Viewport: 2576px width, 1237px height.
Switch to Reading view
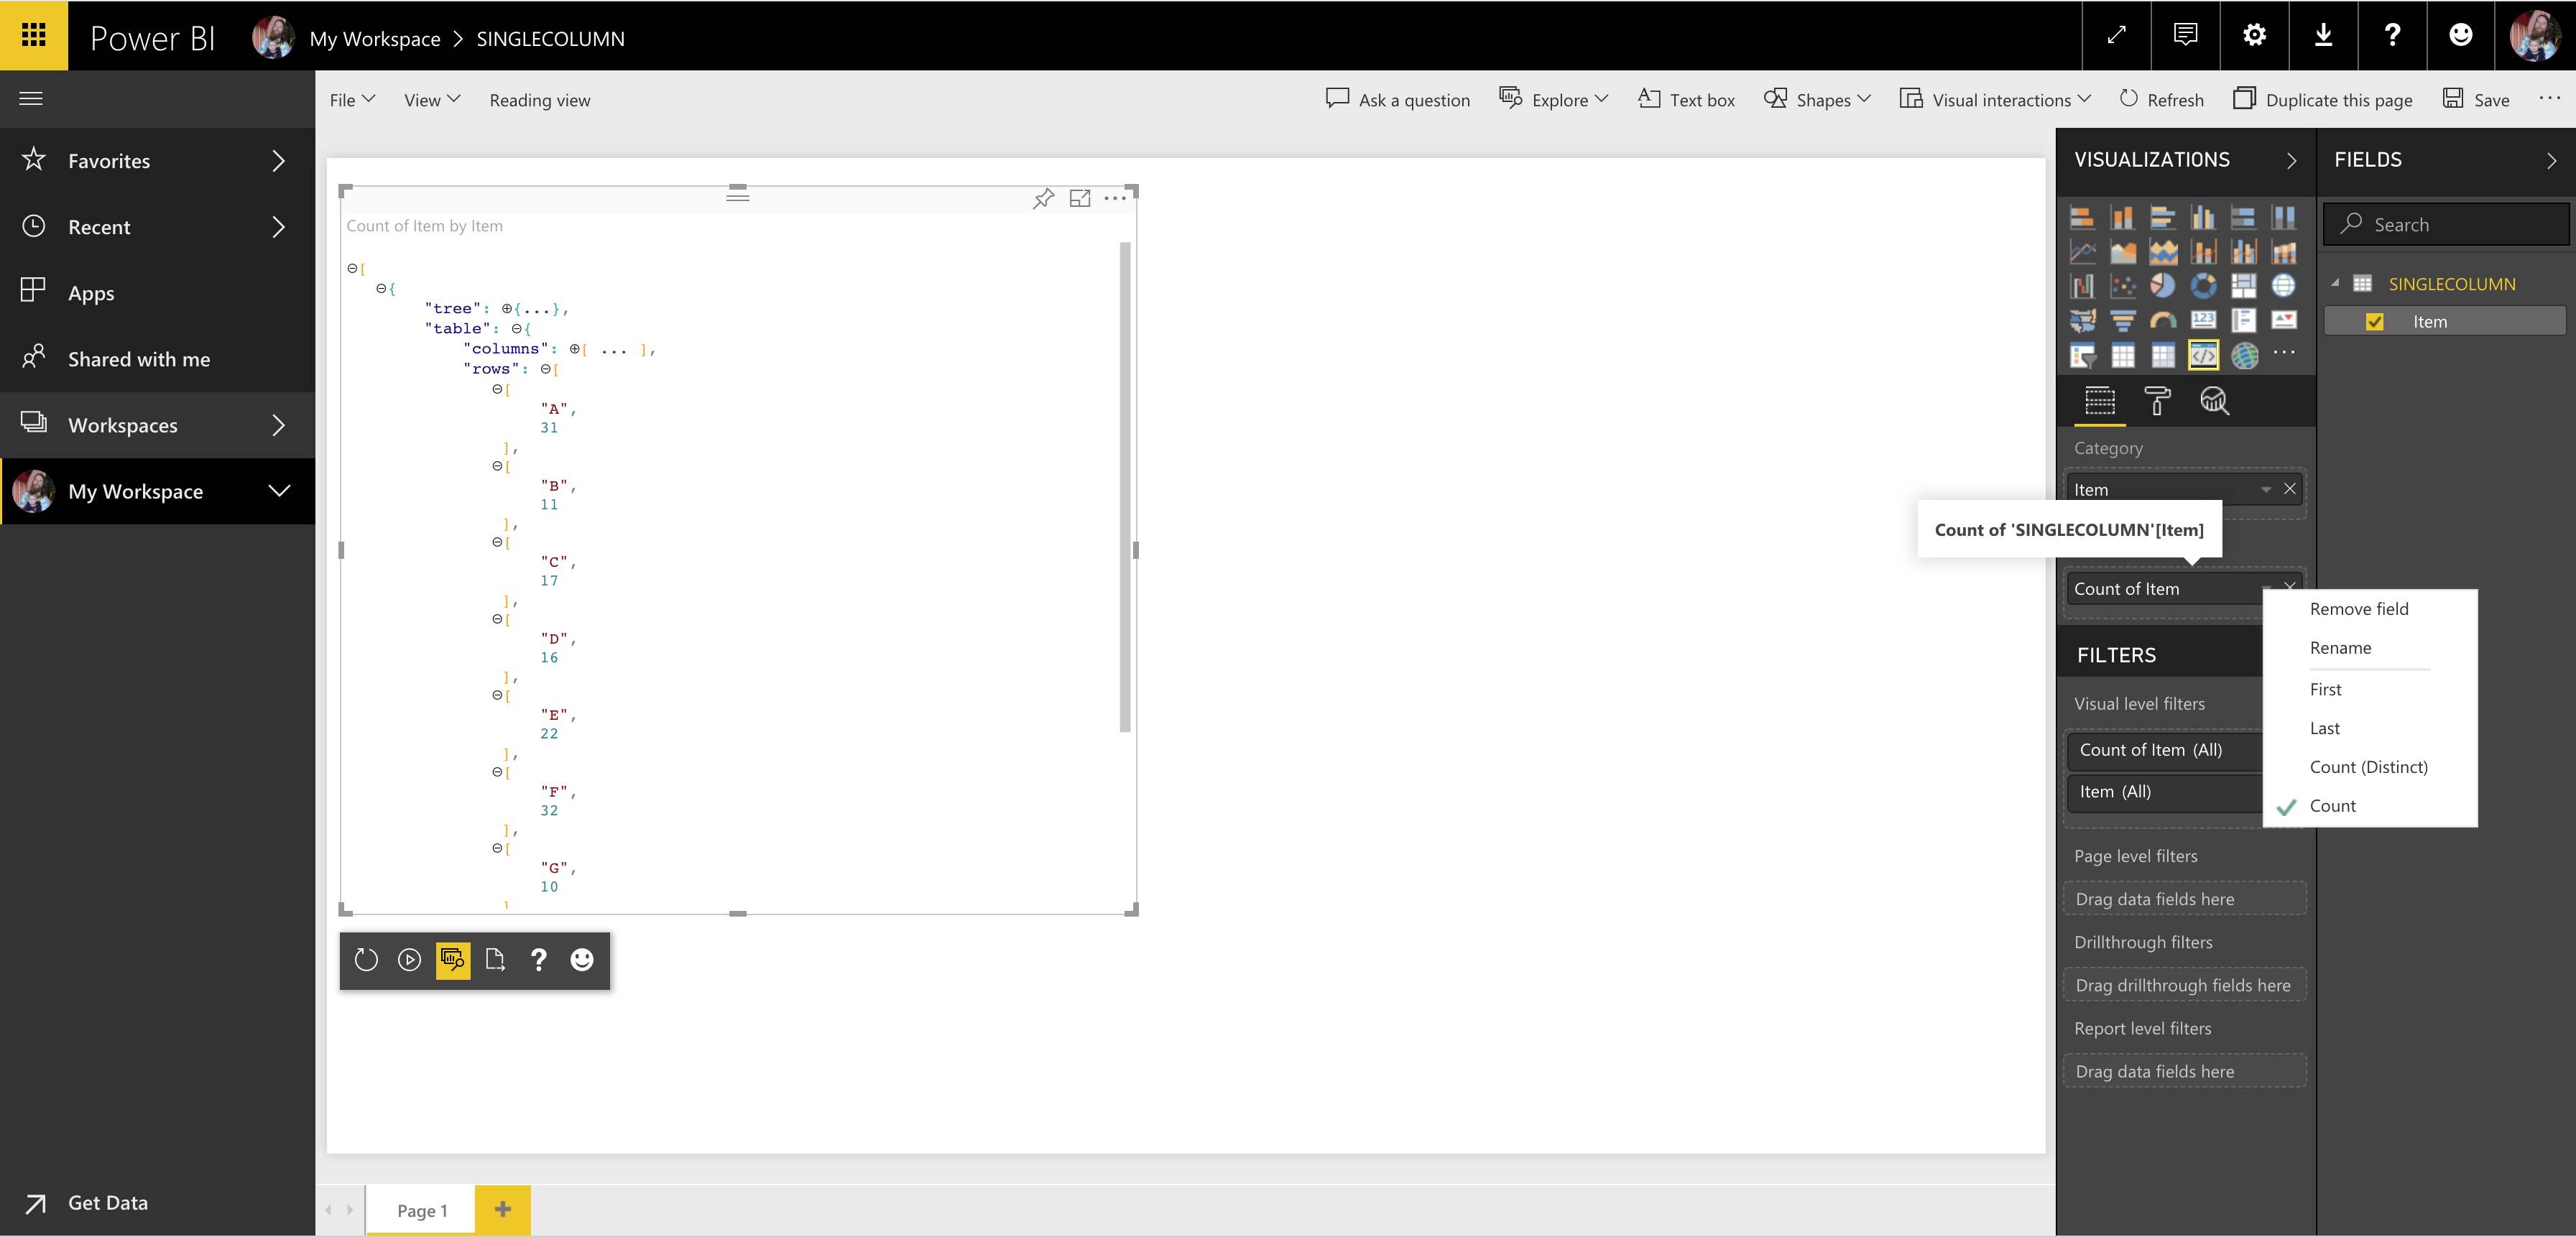click(540, 100)
